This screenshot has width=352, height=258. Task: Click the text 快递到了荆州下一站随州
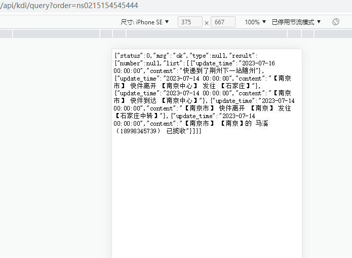coord(219,71)
